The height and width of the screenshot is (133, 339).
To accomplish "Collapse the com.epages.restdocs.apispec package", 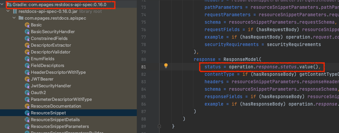I will [14, 18].
